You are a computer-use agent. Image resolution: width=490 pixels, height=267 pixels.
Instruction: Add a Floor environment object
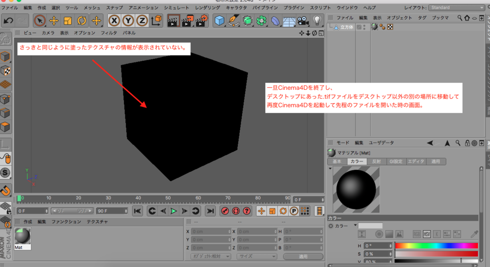[x=289, y=21]
